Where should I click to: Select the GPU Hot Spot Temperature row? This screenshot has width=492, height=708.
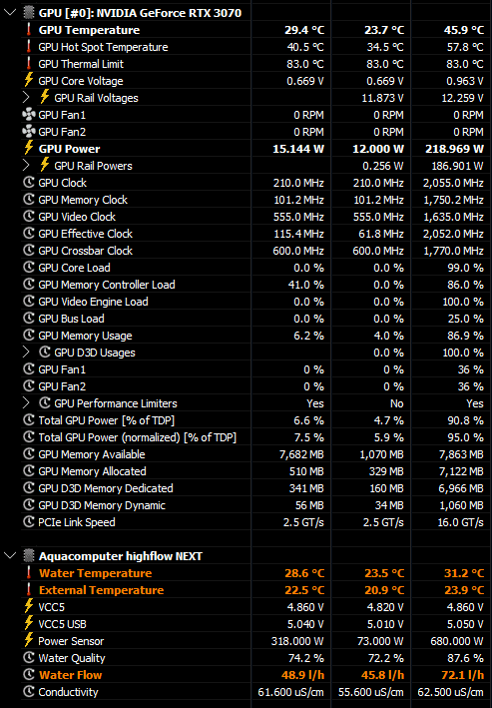click(x=255, y=47)
